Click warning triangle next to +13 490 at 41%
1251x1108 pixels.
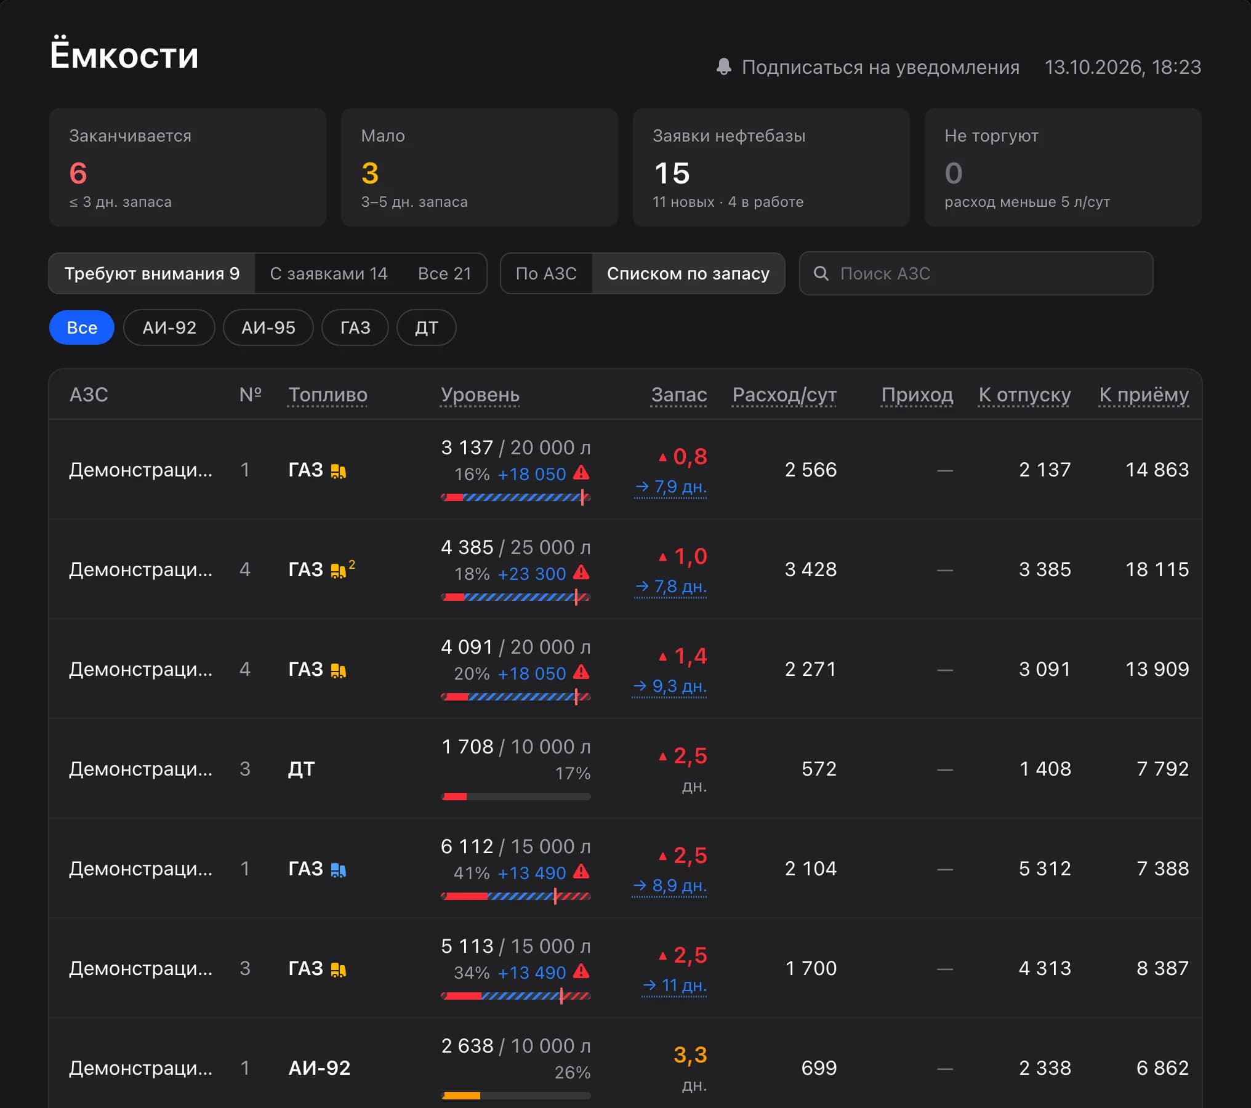point(581,872)
